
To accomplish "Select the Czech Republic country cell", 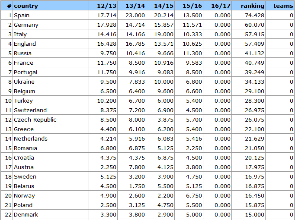I will 51,119.
